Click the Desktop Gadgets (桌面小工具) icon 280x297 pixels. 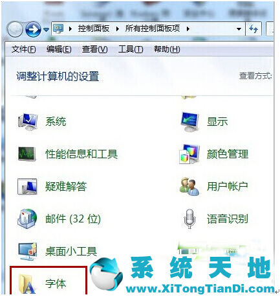(x=28, y=251)
